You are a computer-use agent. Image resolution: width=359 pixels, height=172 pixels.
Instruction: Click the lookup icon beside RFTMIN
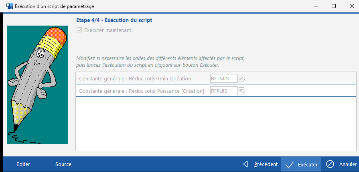point(242,78)
